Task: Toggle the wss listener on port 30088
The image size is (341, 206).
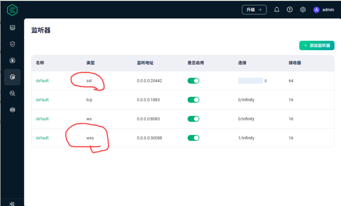Action: (x=193, y=138)
